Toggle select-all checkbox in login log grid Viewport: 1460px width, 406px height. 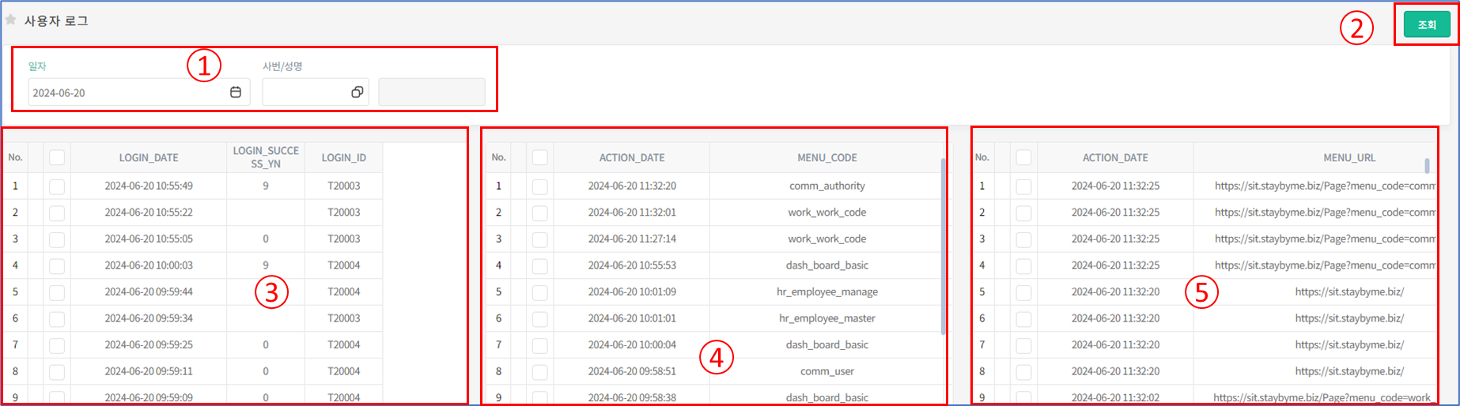pos(57,158)
